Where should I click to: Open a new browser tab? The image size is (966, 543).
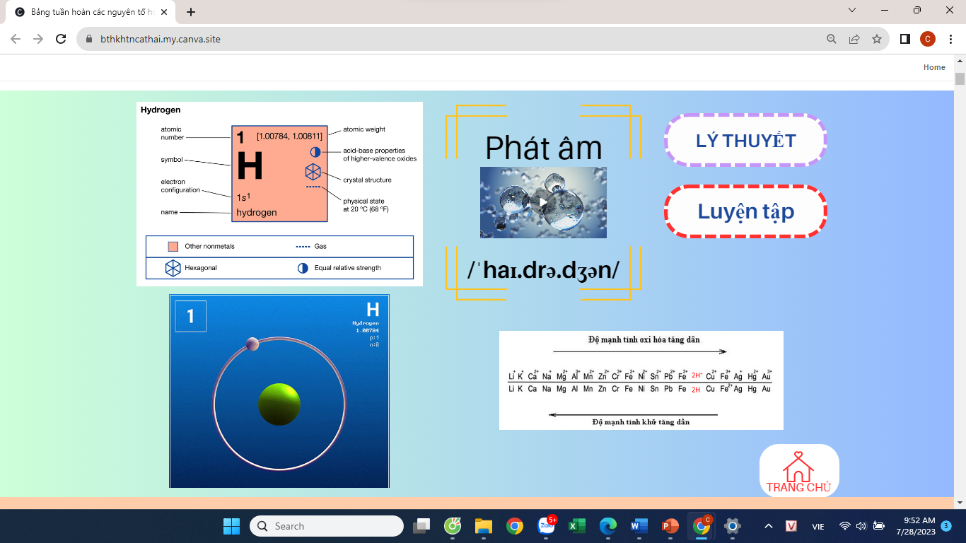pos(191,12)
